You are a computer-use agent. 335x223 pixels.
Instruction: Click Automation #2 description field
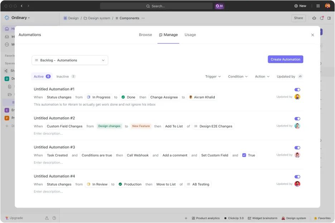[48, 133]
